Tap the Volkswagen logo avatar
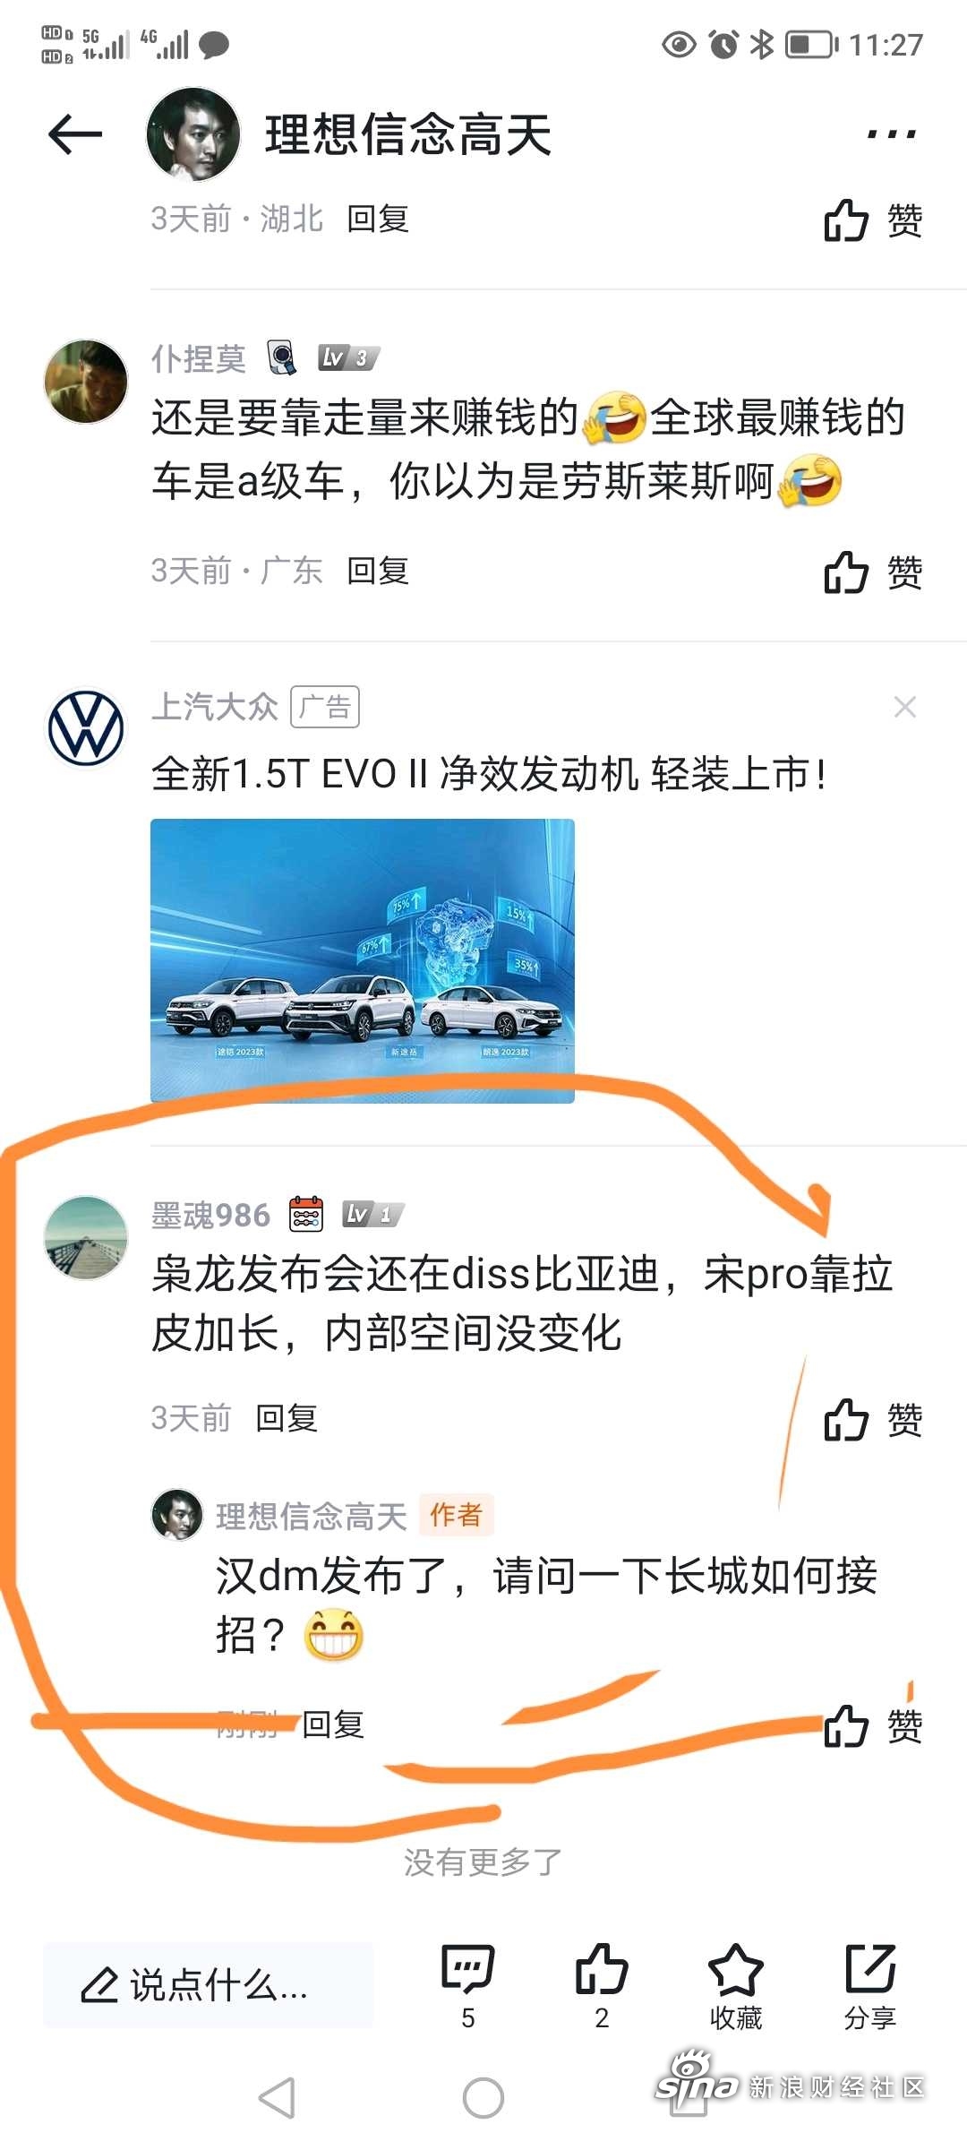The width and height of the screenshot is (967, 2150). 86,727
